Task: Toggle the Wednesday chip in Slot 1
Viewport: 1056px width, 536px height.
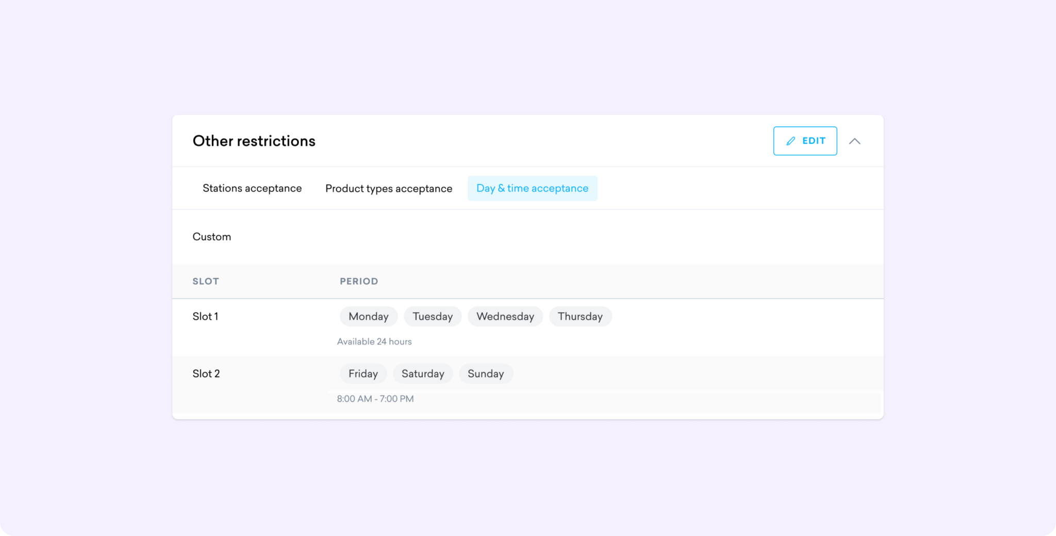Action: pos(505,316)
